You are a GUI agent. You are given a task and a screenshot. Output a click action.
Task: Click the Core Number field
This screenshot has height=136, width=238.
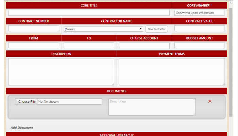pos(200,13)
